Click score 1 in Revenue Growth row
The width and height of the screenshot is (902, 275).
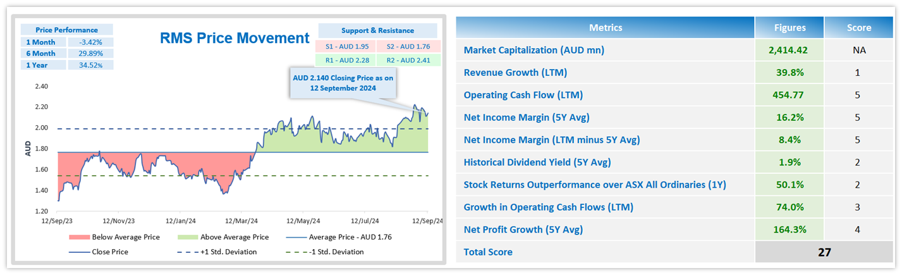(859, 73)
